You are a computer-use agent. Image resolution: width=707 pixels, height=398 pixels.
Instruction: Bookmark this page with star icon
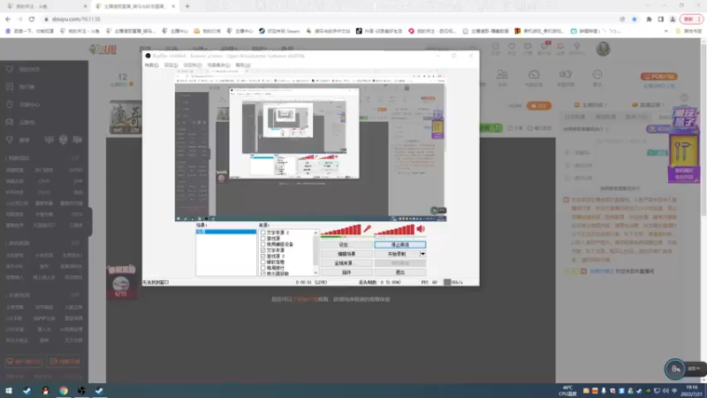coord(635,19)
